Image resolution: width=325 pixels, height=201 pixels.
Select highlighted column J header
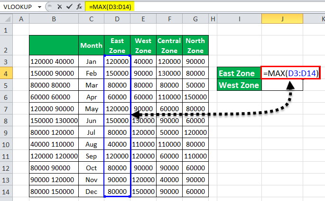[282, 19]
